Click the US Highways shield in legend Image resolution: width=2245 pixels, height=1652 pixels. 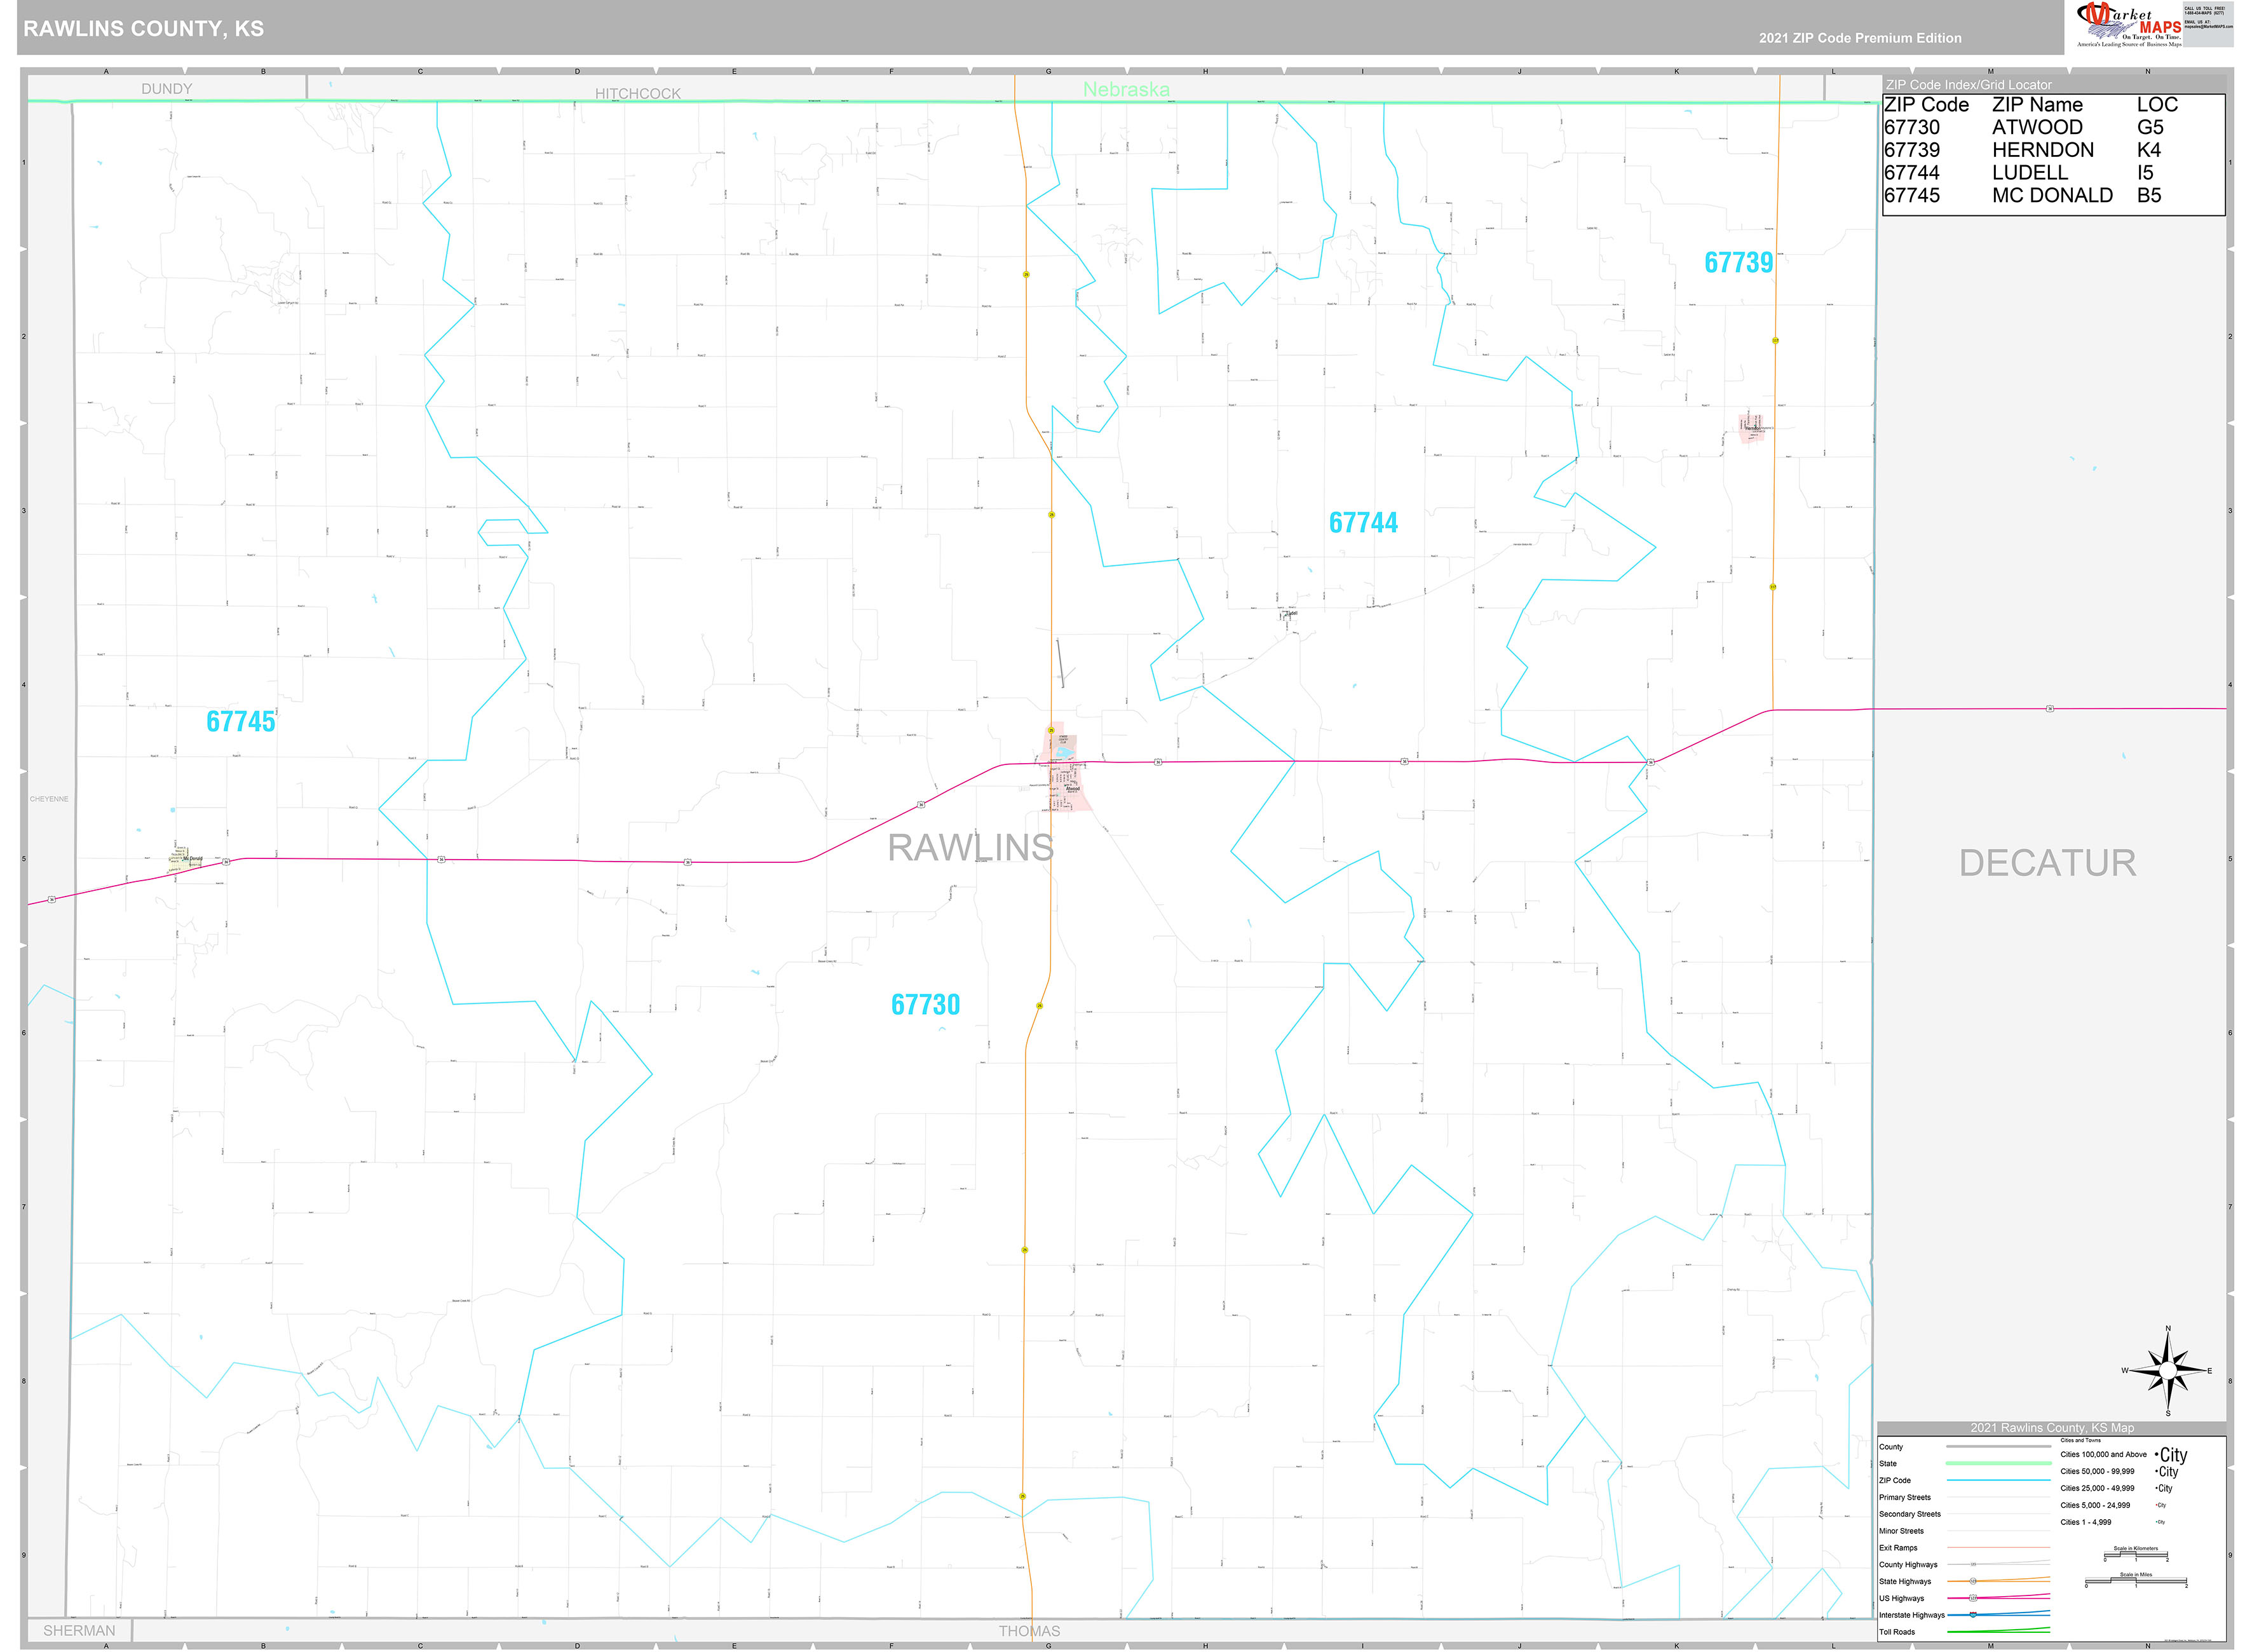coord(1973,1598)
